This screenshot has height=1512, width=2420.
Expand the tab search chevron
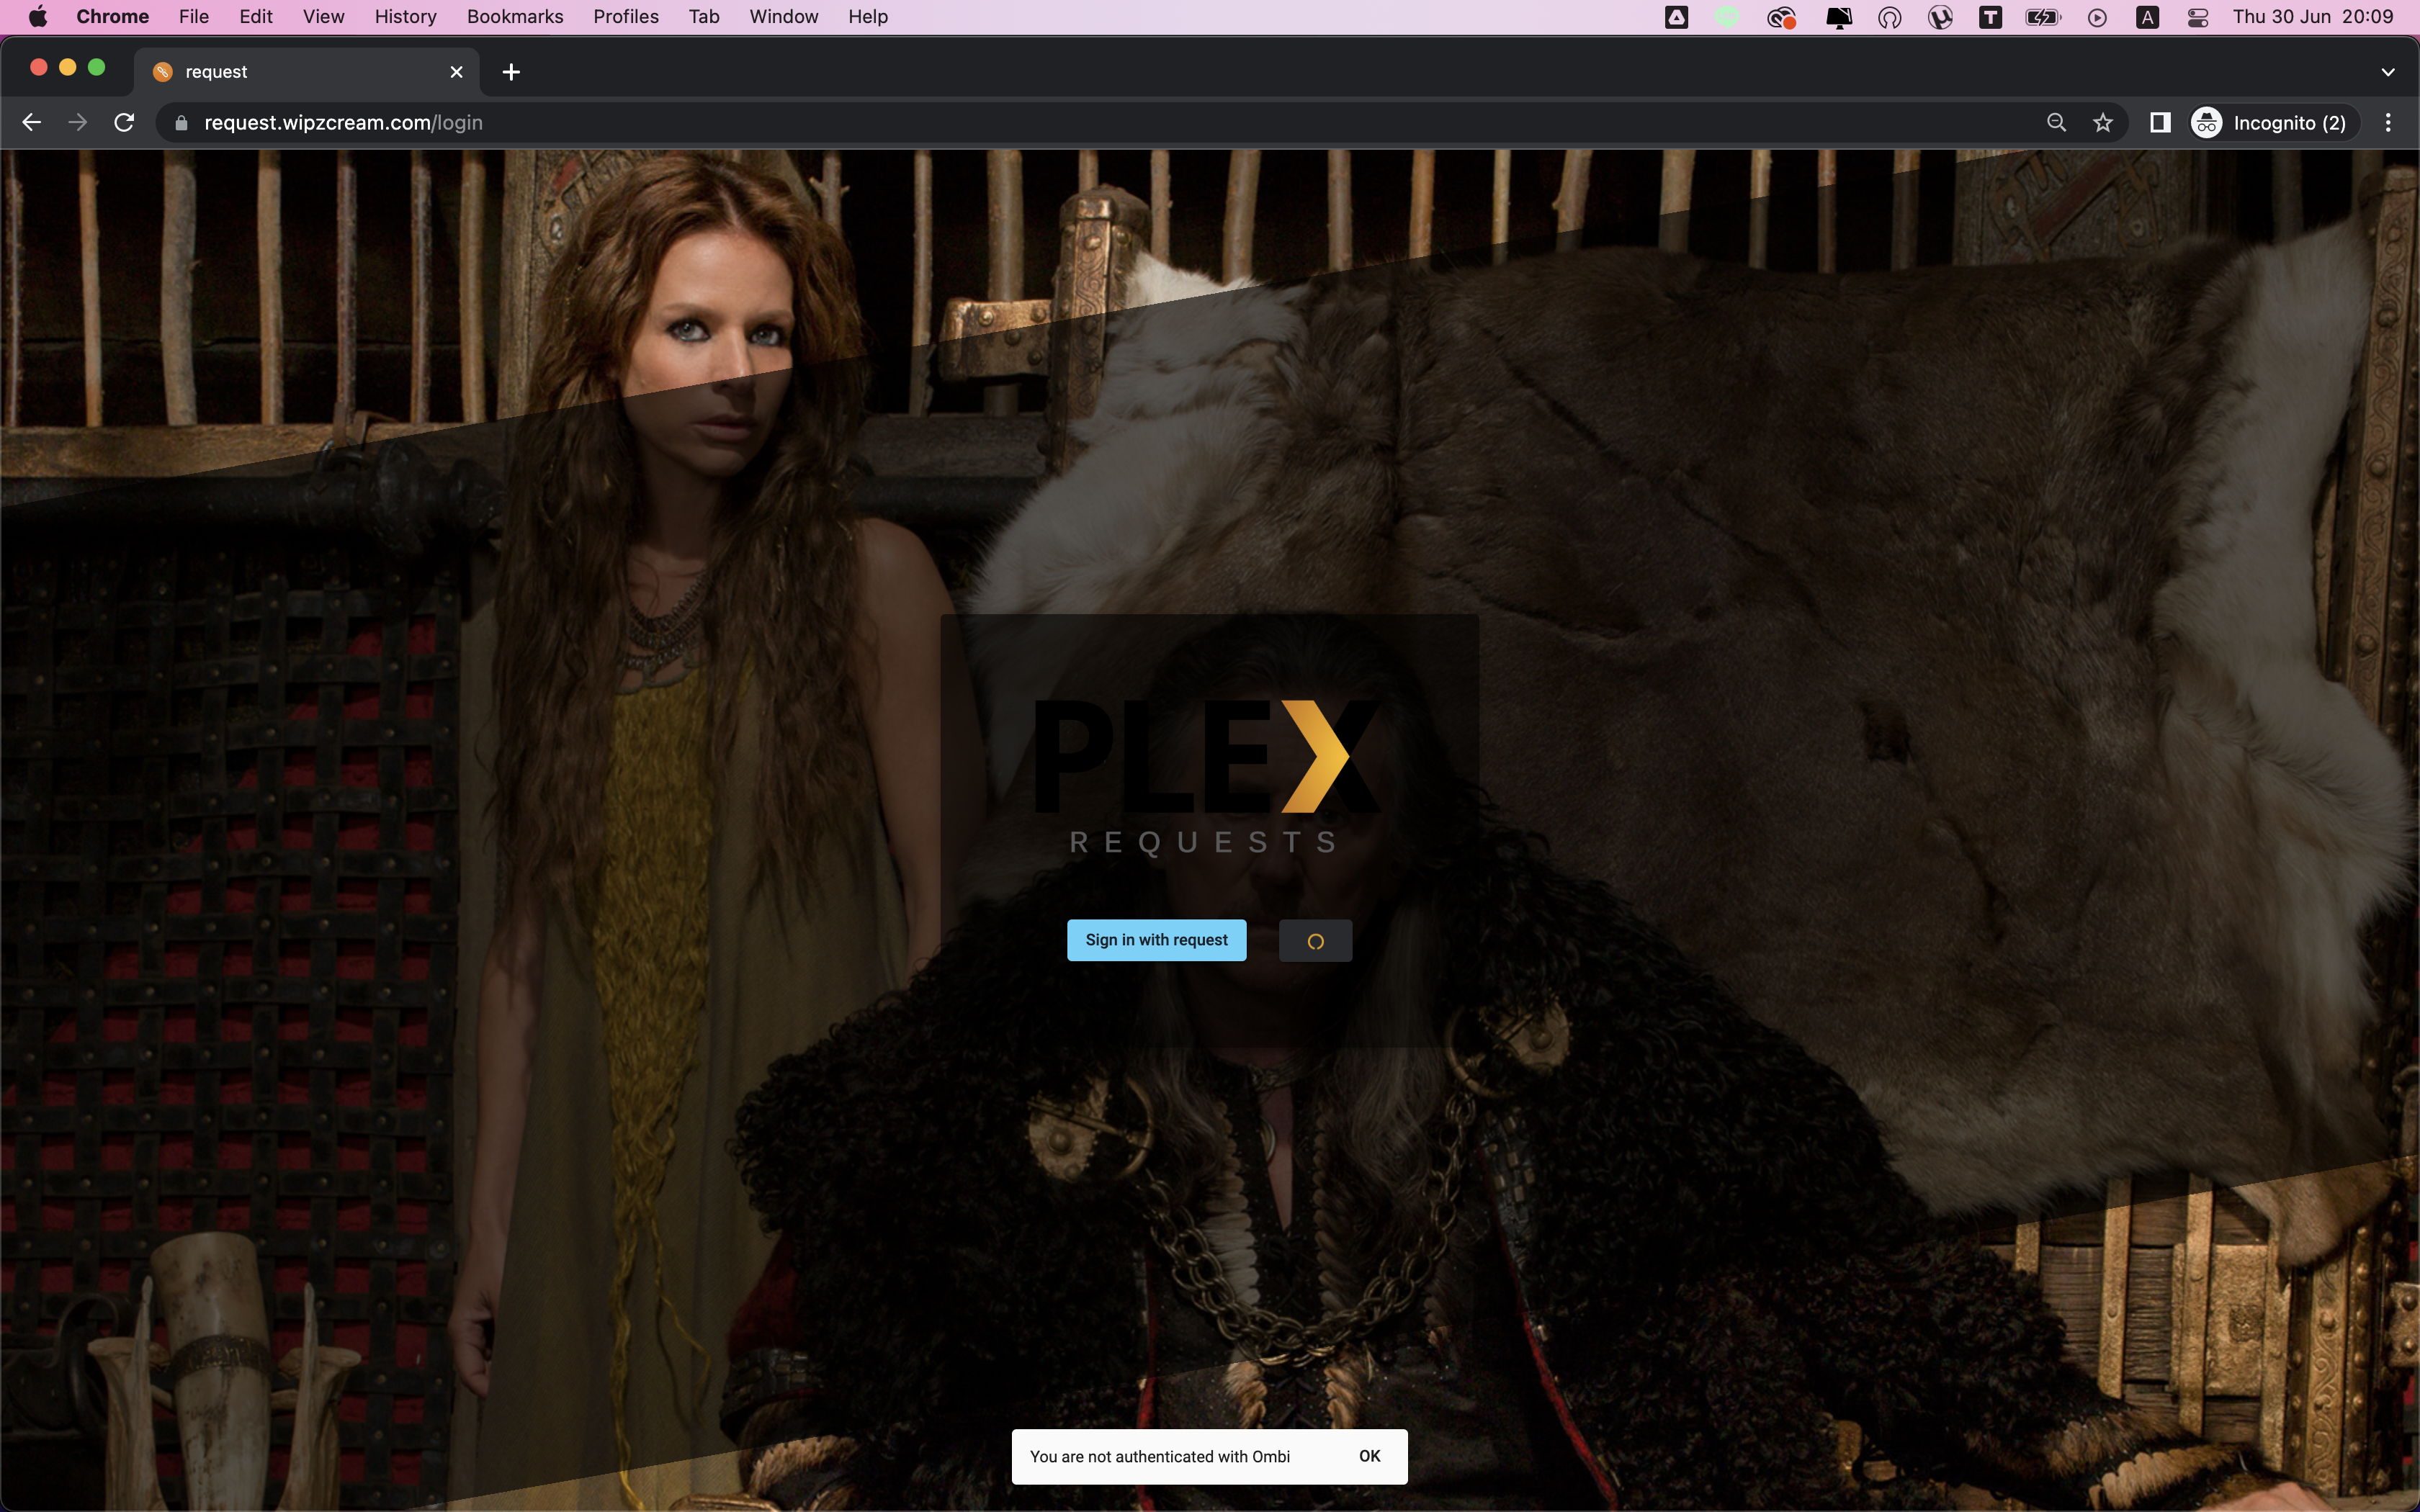tap(2388, 72)
